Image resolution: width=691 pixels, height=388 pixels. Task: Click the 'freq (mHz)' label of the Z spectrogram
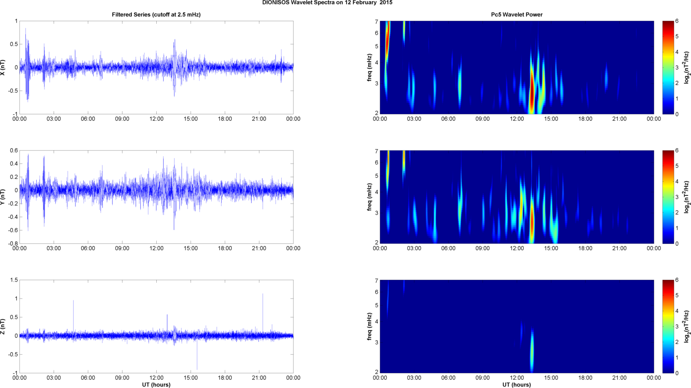[x=369, y=326]
